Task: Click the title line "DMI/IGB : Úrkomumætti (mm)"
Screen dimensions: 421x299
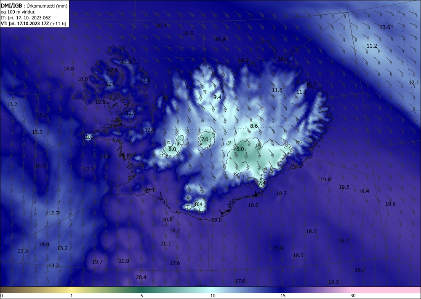Action: pos(34,5)
